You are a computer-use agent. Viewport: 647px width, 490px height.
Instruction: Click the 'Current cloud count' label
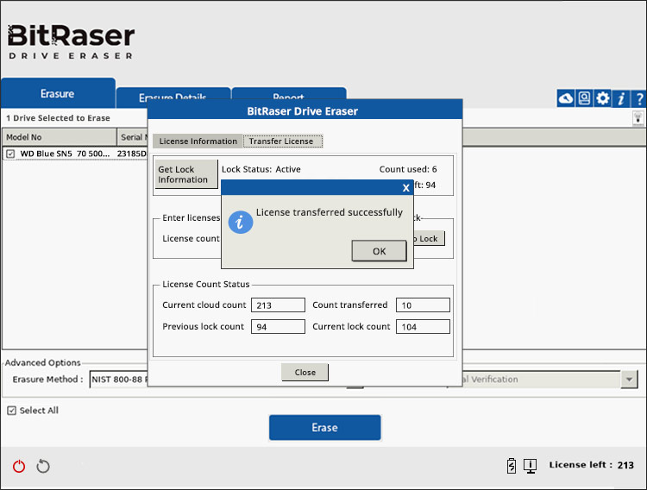point(204,305)
